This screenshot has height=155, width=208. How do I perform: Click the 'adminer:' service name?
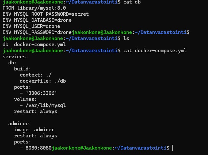19,124
